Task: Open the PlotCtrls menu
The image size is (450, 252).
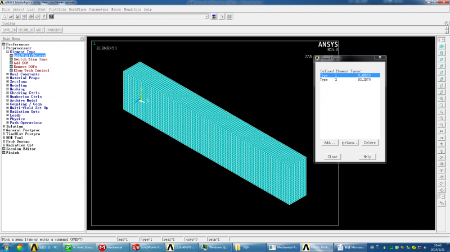Action: pyautogui.click(x=56, y=10)
